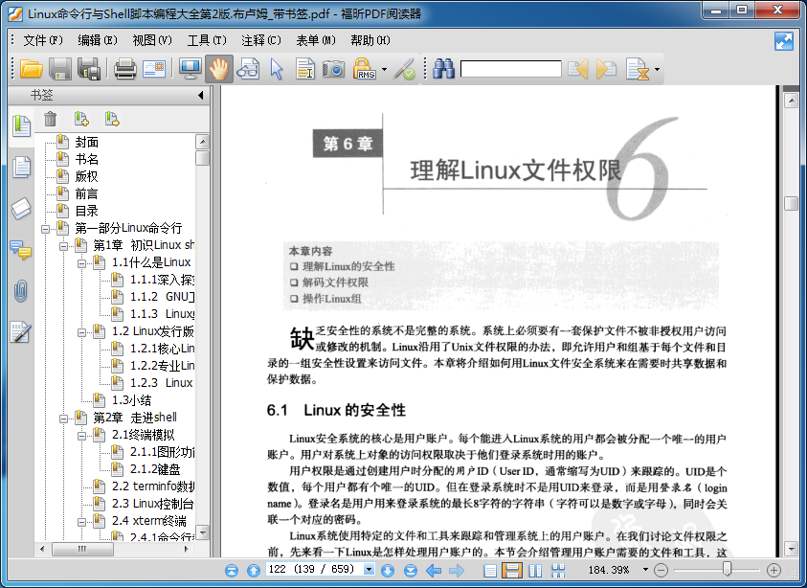
Task: Collapse the 第一部分Linux命令行 tree node
Action: coord(46,229)
